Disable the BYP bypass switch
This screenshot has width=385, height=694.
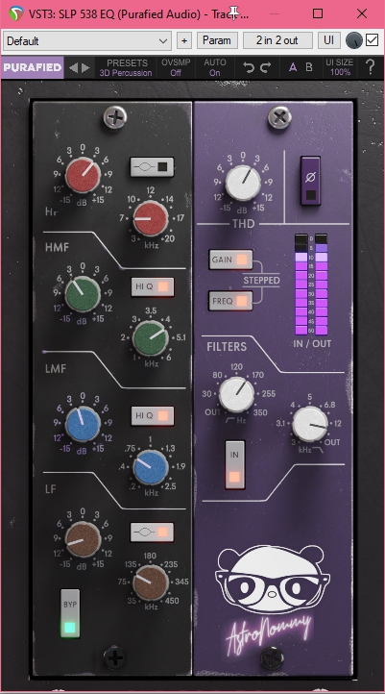[70, 613]
